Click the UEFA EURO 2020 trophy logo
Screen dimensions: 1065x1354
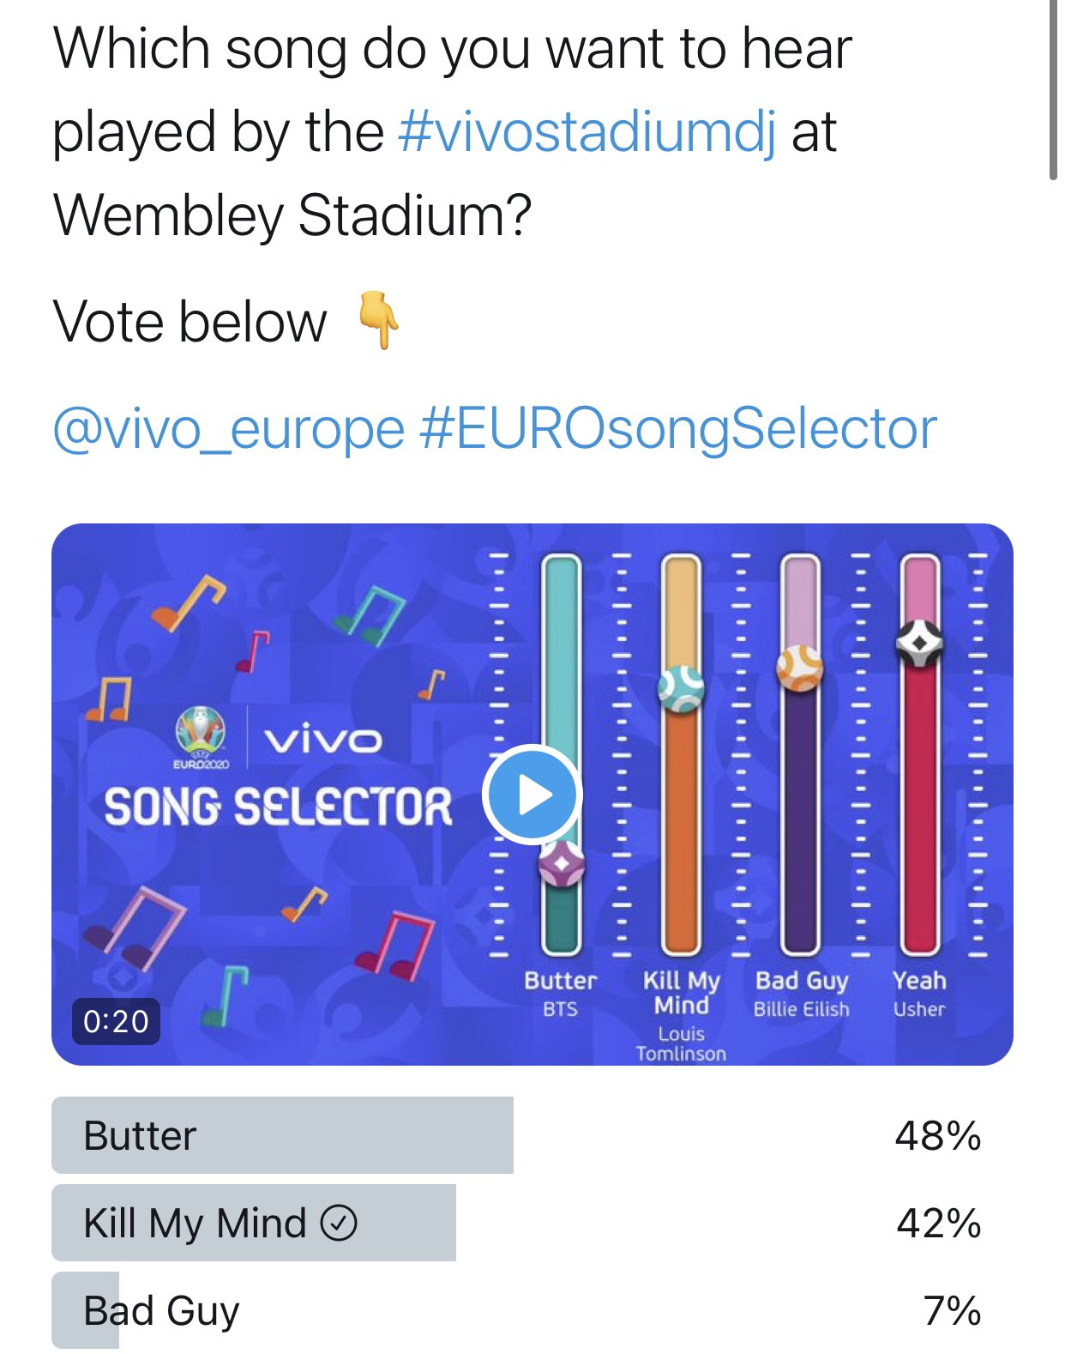pyautogui.click(x=201, y=736)
